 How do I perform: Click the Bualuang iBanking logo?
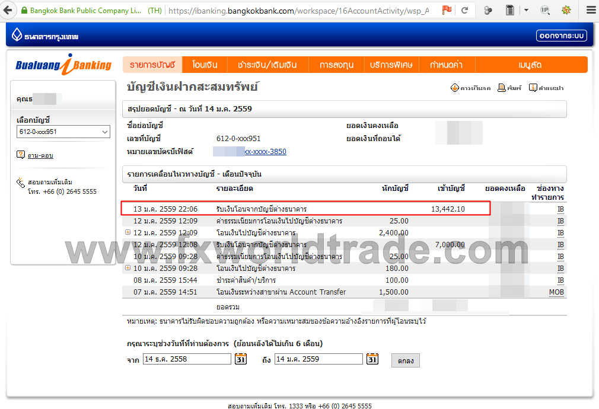click(x=63, y=65)
